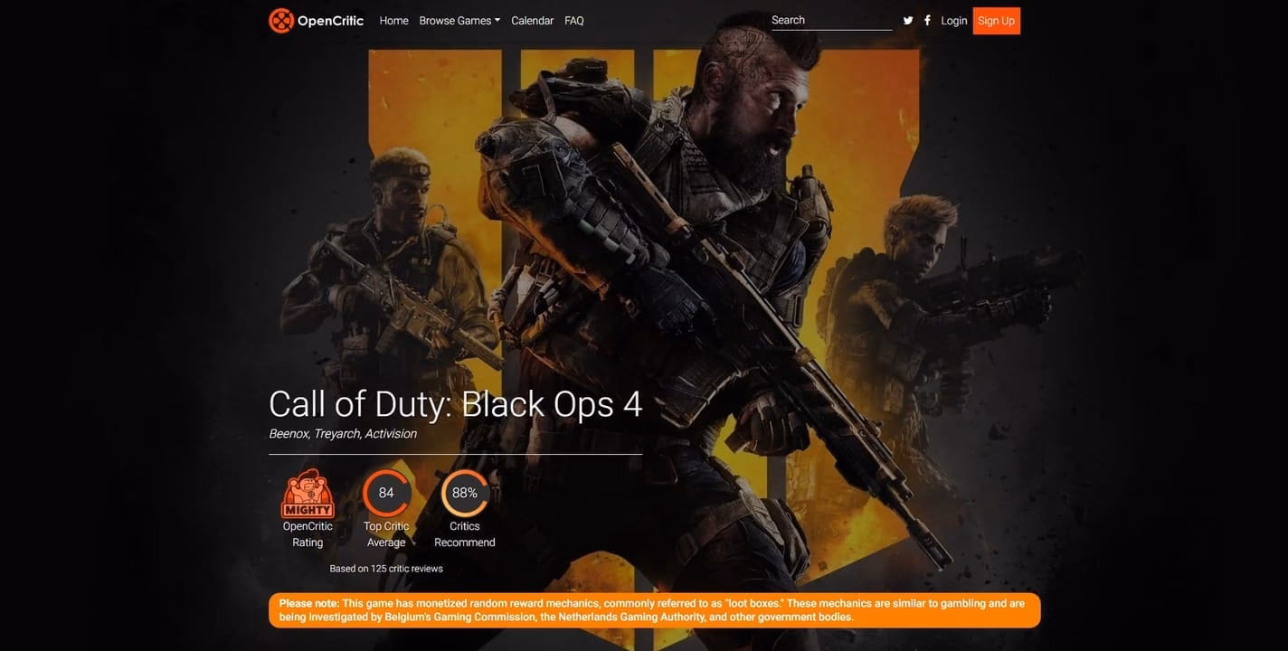Open the FAQ page
The width and height of the screenshot is (1288, 651).
574,21
